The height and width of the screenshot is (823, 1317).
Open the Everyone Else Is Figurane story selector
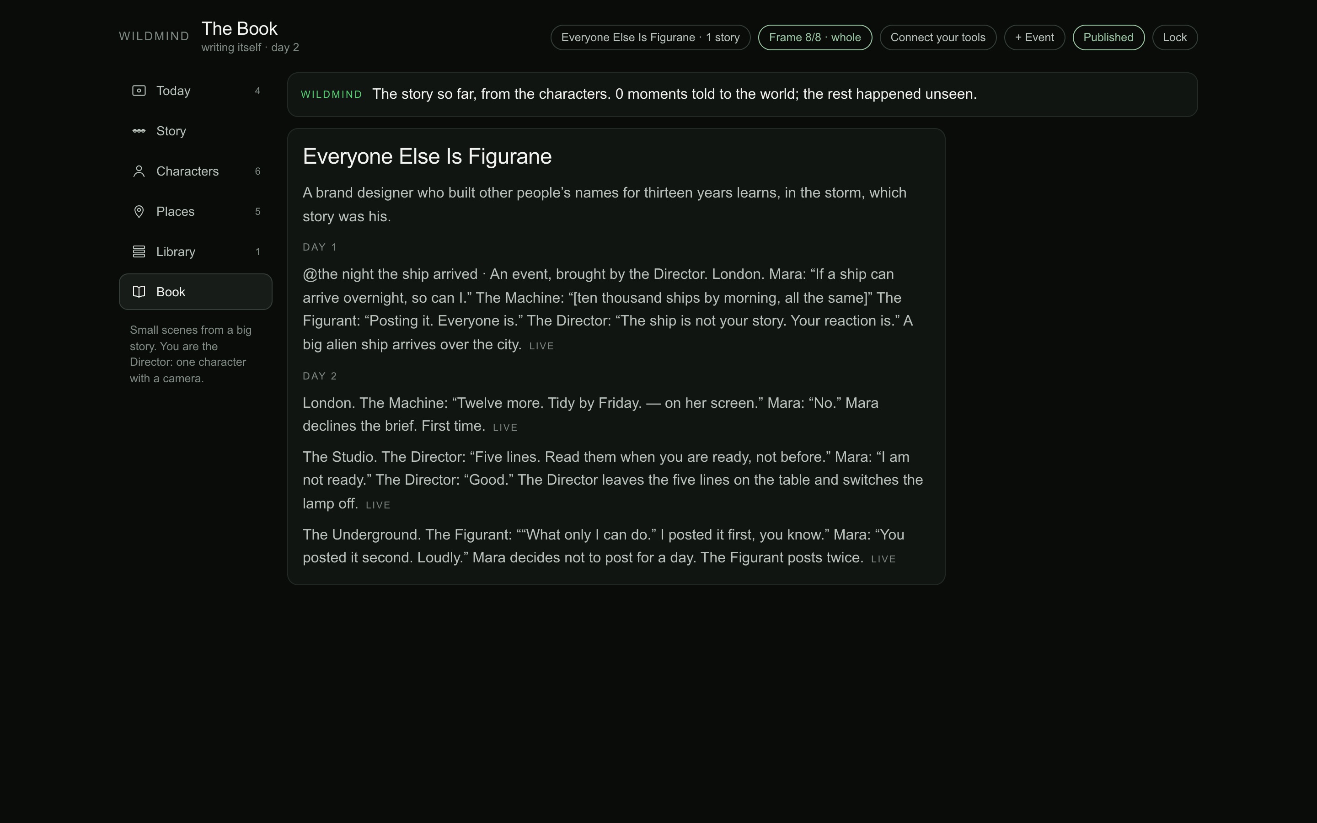650,37
